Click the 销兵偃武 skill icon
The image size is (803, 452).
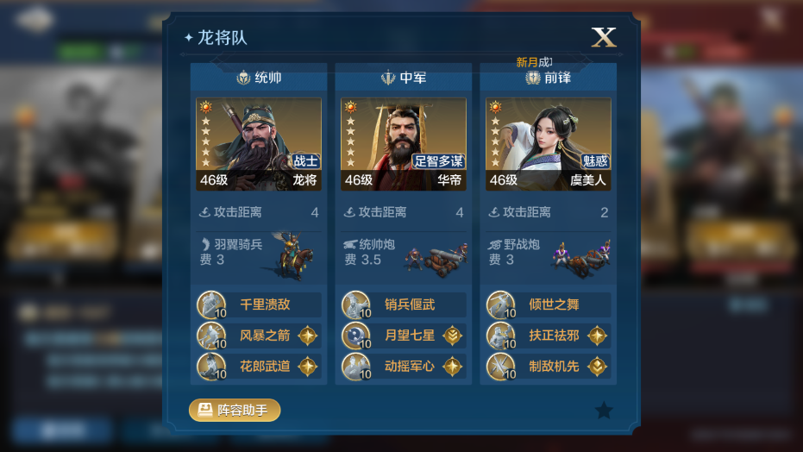coord(356,305)
